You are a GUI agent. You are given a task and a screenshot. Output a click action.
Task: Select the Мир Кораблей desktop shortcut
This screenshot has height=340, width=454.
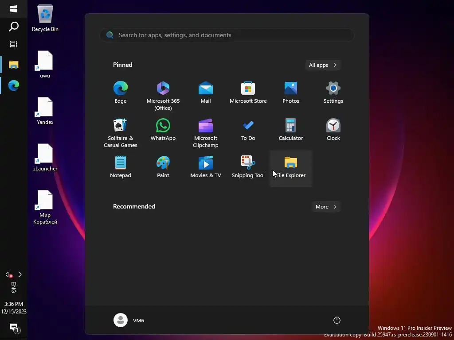click(45, 207)
